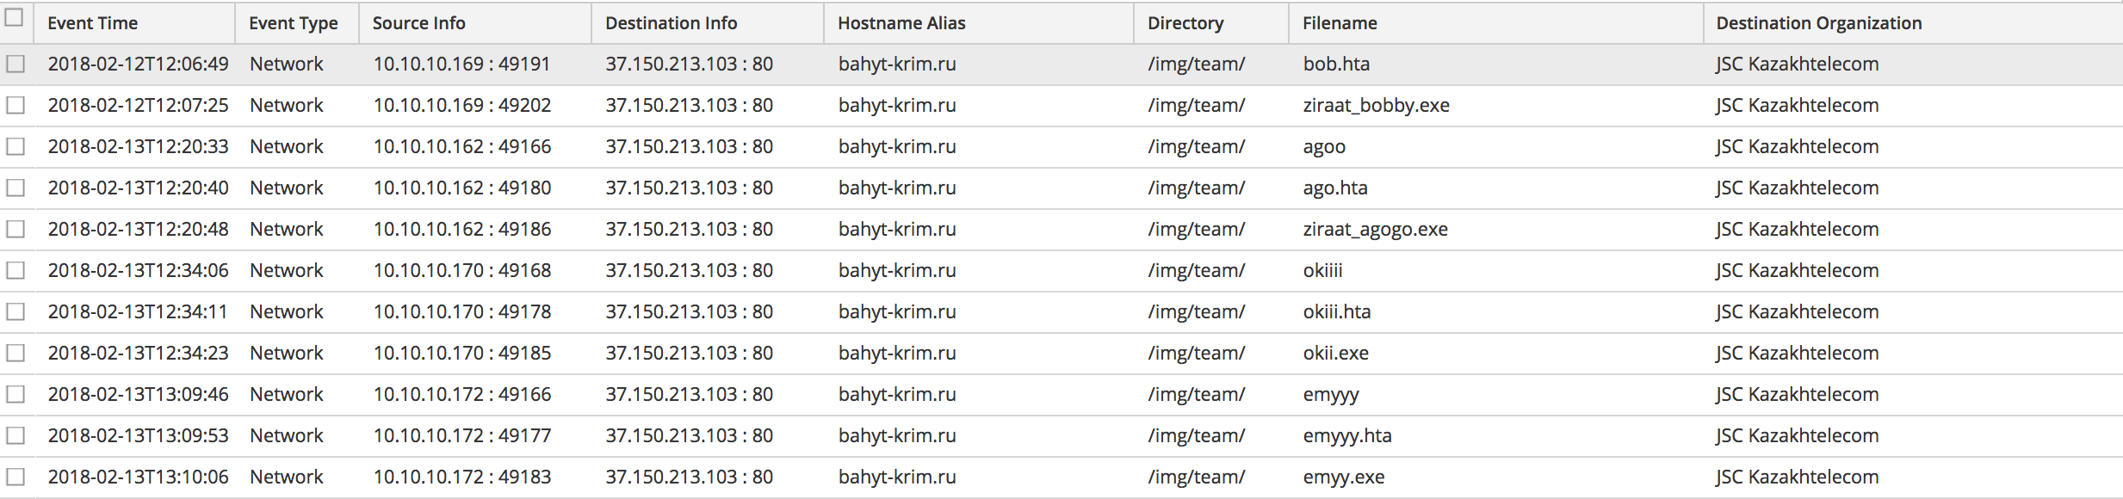The height and width of the screenshot is (499, 2123).
Task: Mark the ago.hta row checkbox
Action: coord(15,188)
